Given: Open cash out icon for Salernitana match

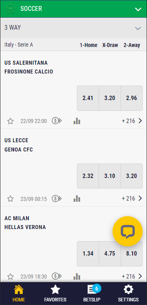Looking at the screenshot, I should 56,121.
